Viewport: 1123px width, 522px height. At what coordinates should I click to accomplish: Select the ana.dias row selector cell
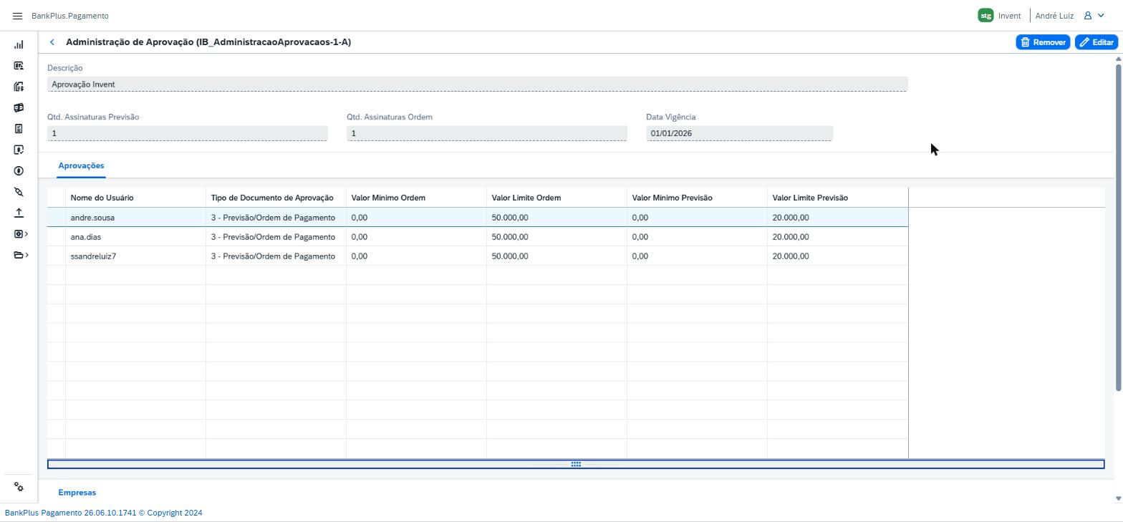pos(57,237)
